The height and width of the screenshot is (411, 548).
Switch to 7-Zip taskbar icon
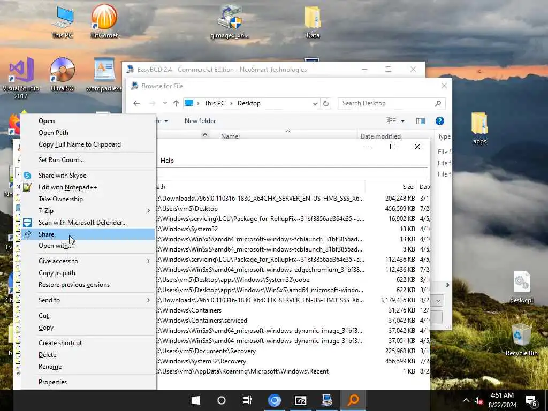(300, 400)
